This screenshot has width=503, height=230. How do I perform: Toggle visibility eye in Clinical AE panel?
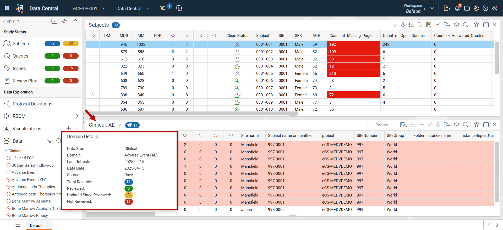476,125
